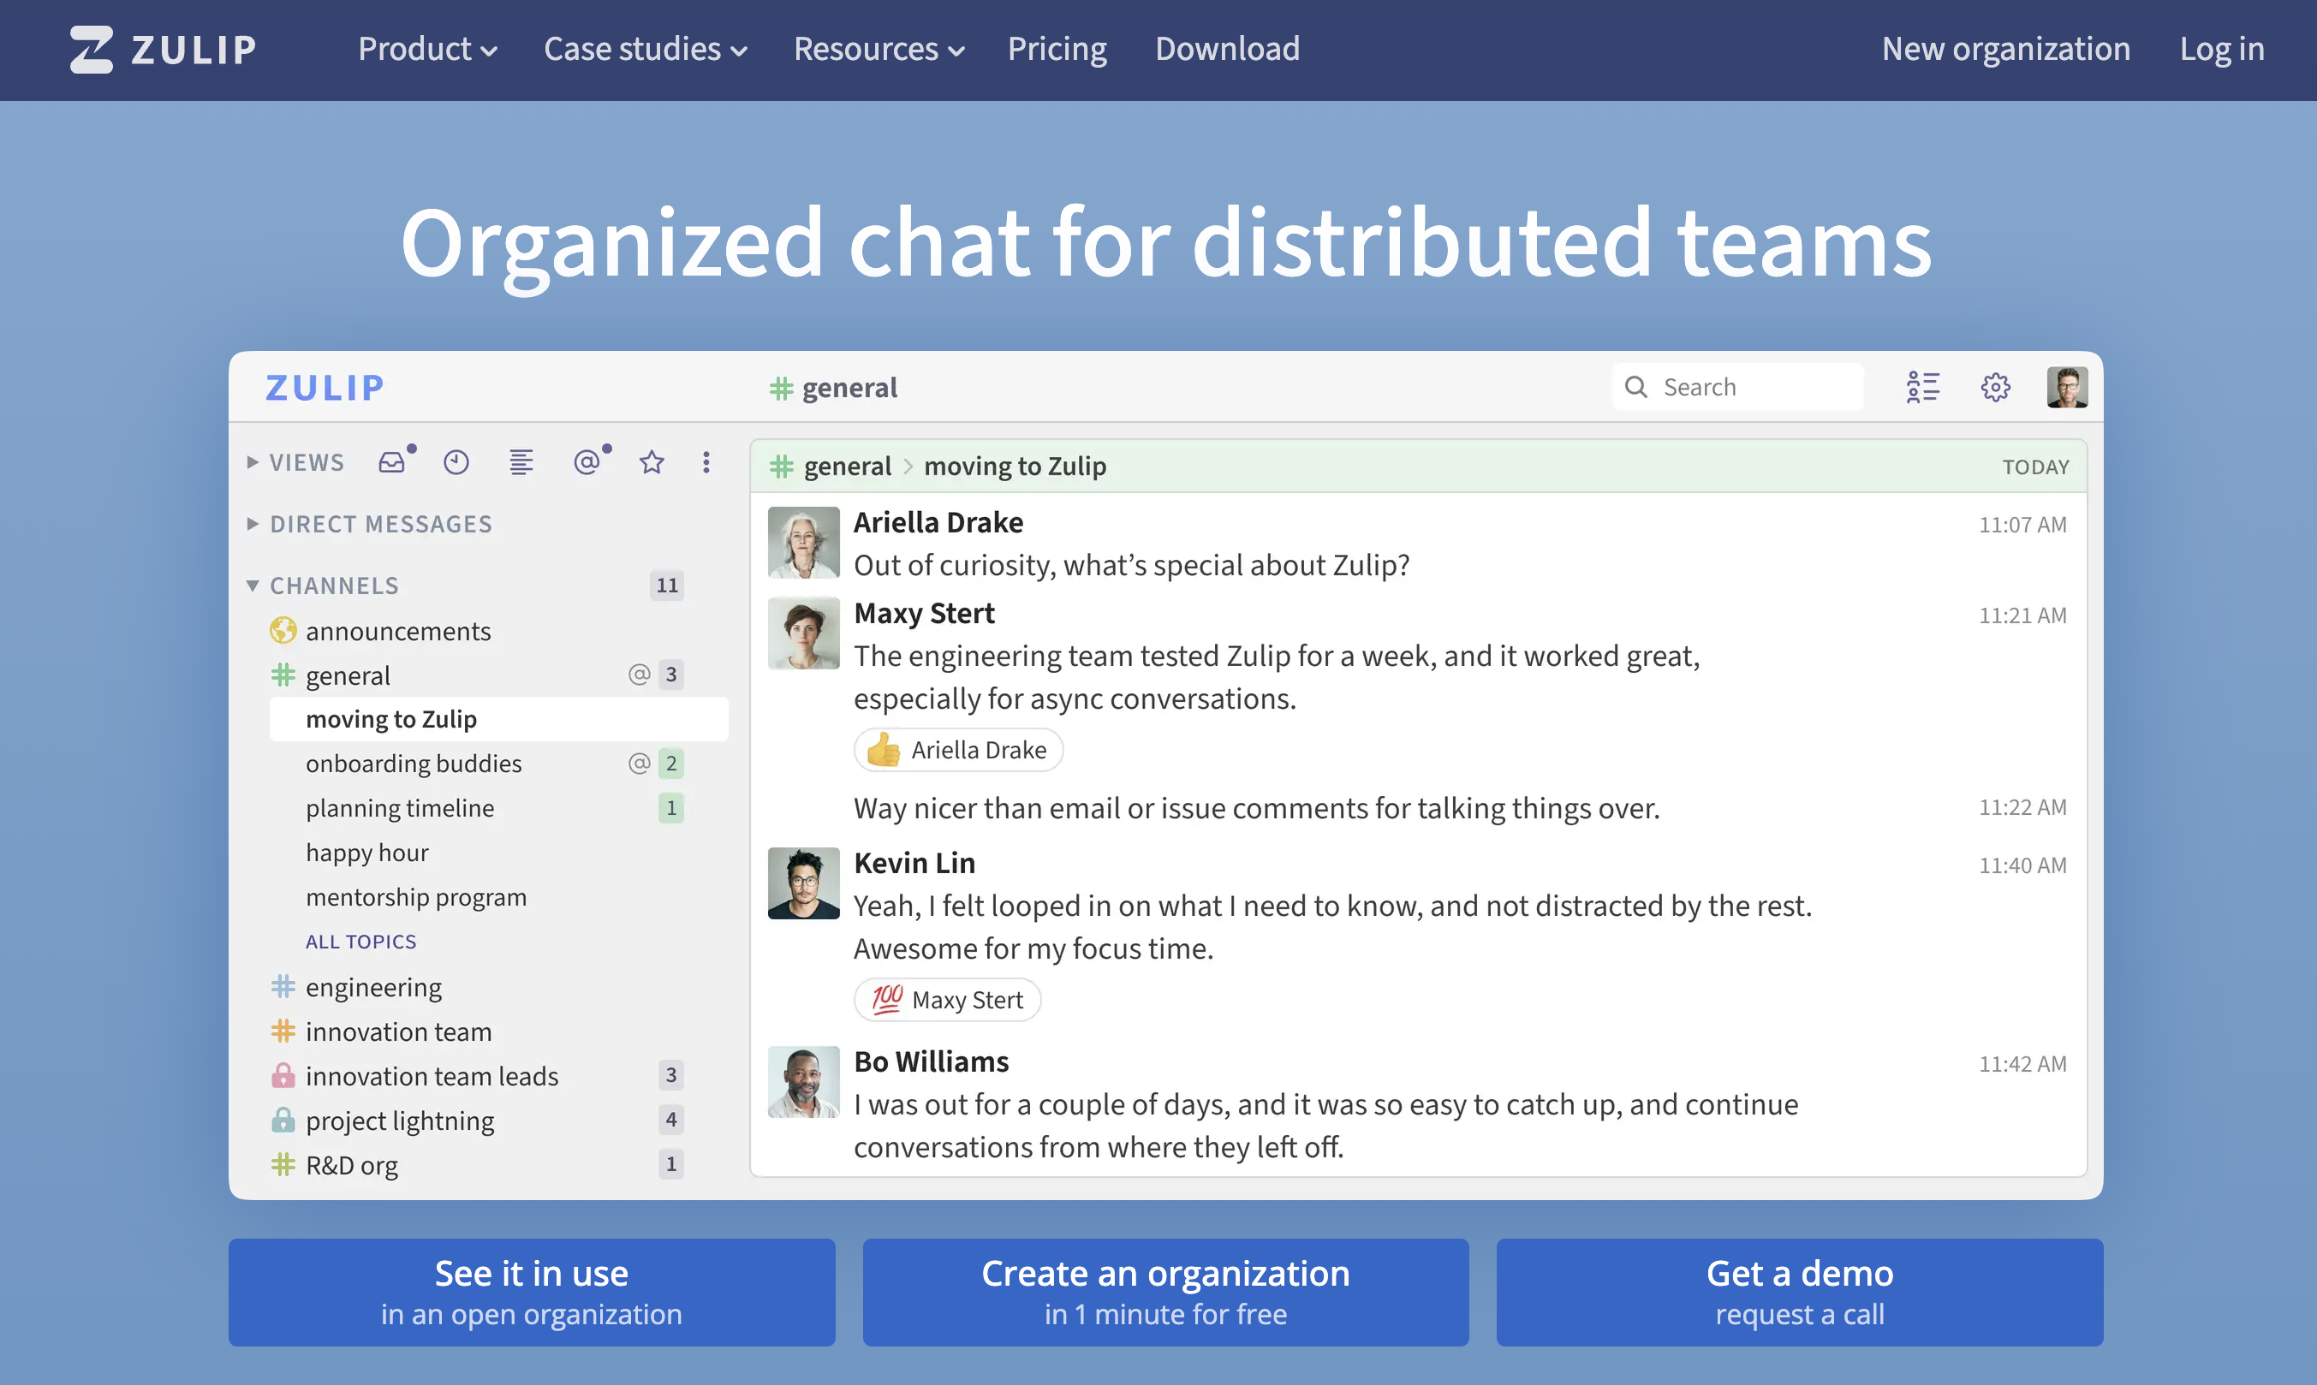Open the Mentions @ view icon
This screenshot has height=1385, width=2317.
[587, 462]
